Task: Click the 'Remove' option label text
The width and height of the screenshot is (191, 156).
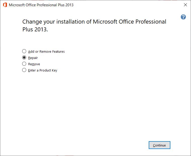Action: pos(34,64)
